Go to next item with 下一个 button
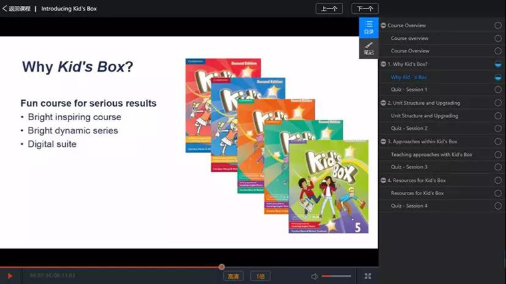This screenshot has width=506, height=284. click(365, 9)
